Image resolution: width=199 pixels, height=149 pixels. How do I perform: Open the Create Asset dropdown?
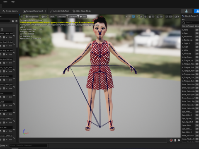[10, 11]
